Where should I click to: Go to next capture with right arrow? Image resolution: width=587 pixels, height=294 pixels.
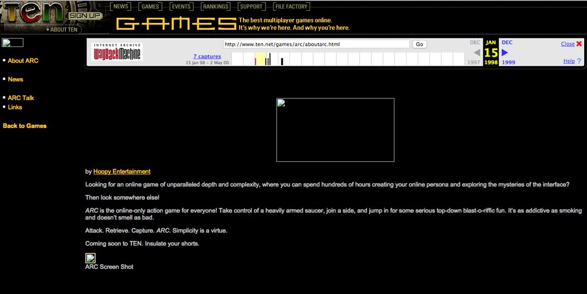(505, 53)
